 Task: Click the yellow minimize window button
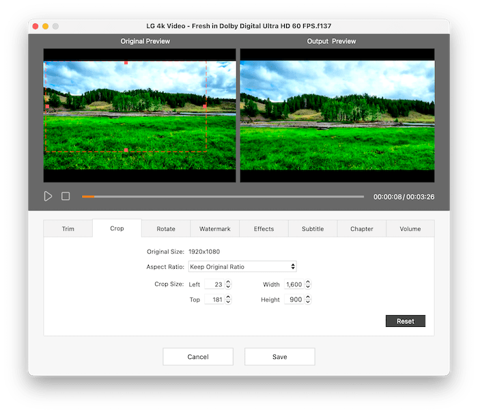46,26
